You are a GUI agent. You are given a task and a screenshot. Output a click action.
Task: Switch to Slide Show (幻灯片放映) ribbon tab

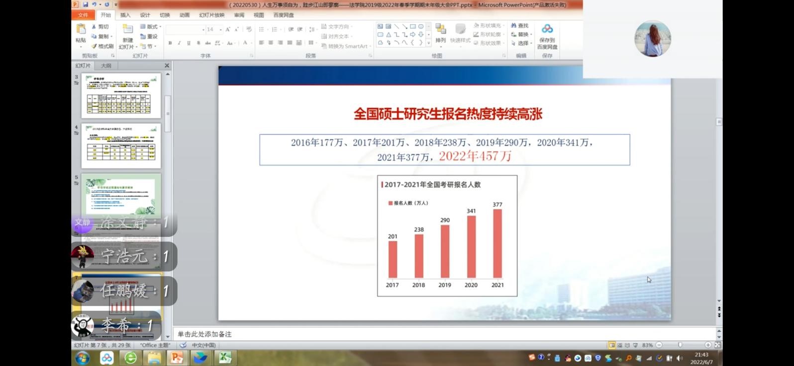[212, 15]
